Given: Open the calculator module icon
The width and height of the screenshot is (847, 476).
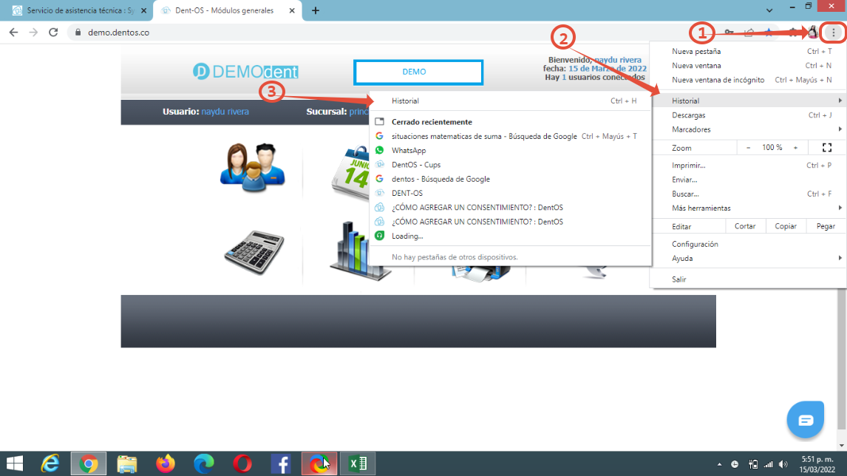Looking at the screenshot, I should pos(254,252).
